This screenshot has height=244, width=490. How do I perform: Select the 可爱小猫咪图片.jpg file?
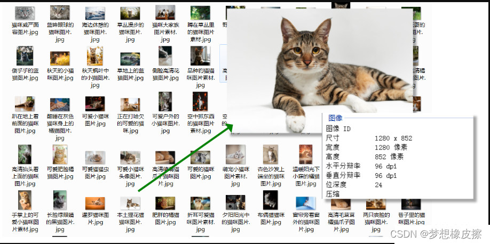[95, 112]
